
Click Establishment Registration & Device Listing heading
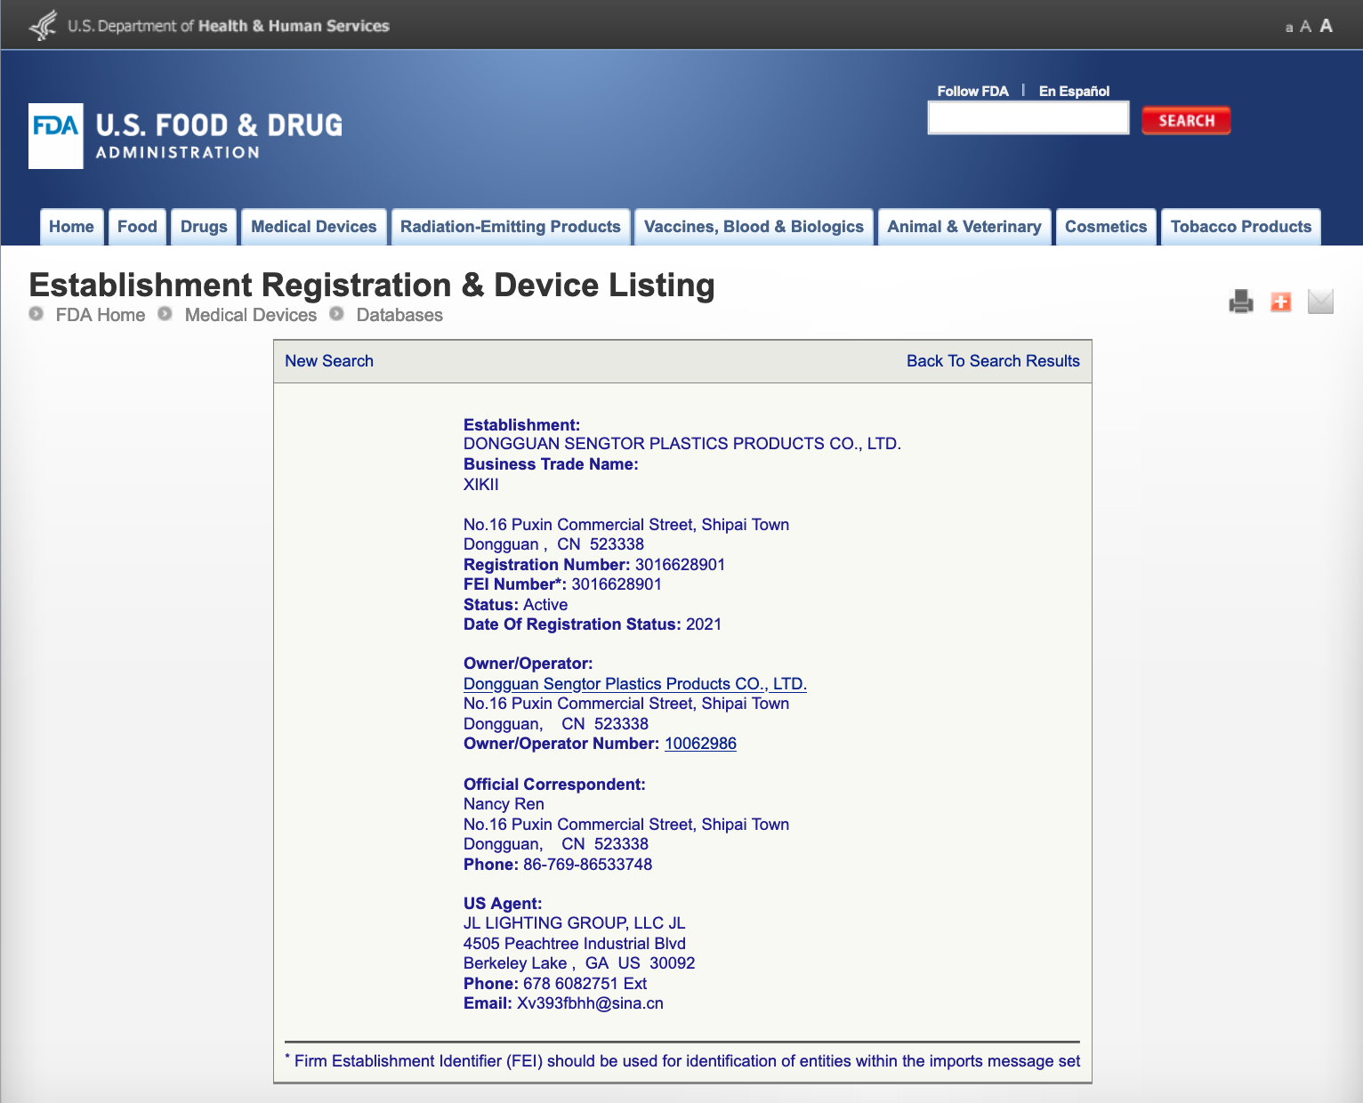coord(372,286)
